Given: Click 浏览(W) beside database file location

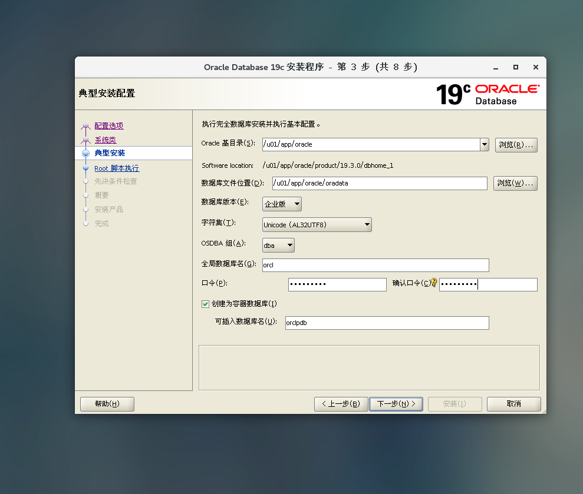Looking at the screenshot, I should coord(516,183).
